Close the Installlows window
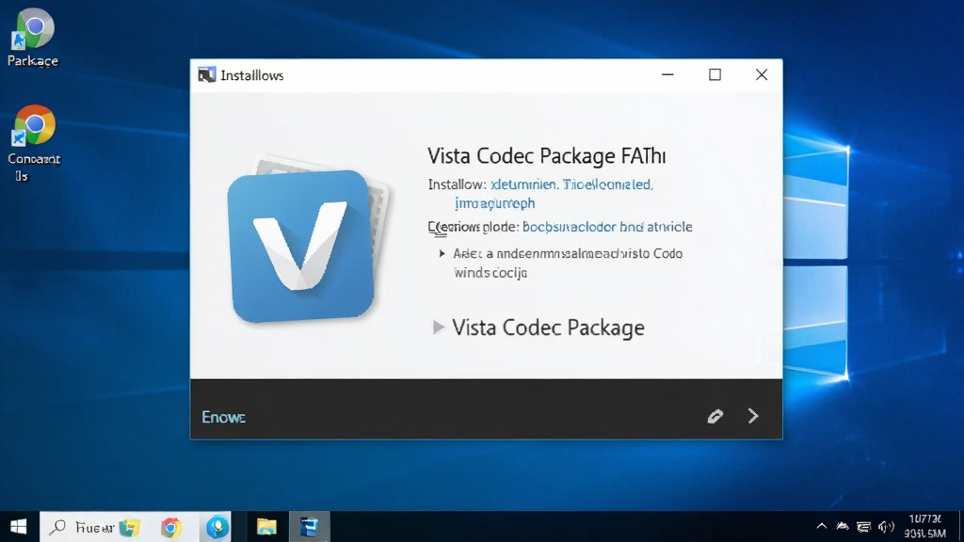The image size is (964, 542). [x=761, y=74]
